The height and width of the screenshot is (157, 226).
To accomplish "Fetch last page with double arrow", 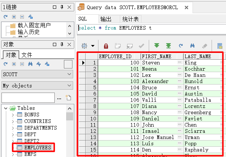I will 168,46.
